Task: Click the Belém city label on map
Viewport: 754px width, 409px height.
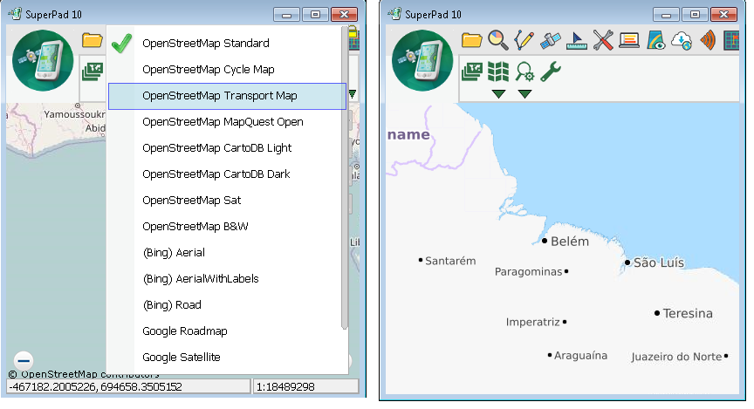Action: pyautogui.click(x=569, y=242)
